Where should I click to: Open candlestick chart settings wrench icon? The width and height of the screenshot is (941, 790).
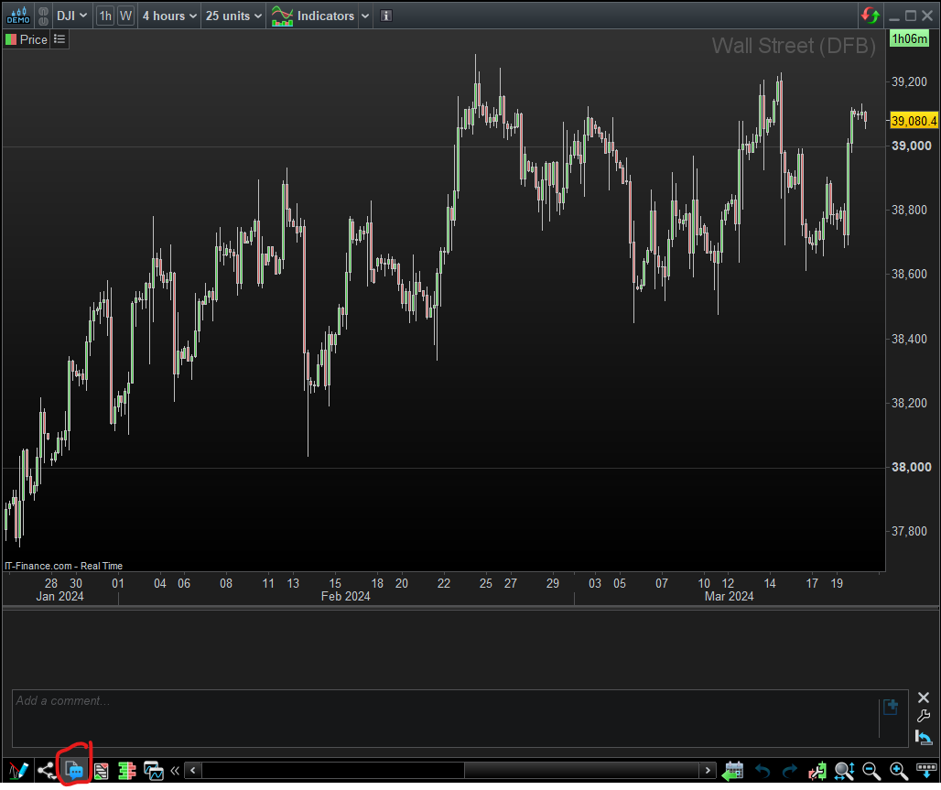817,771
